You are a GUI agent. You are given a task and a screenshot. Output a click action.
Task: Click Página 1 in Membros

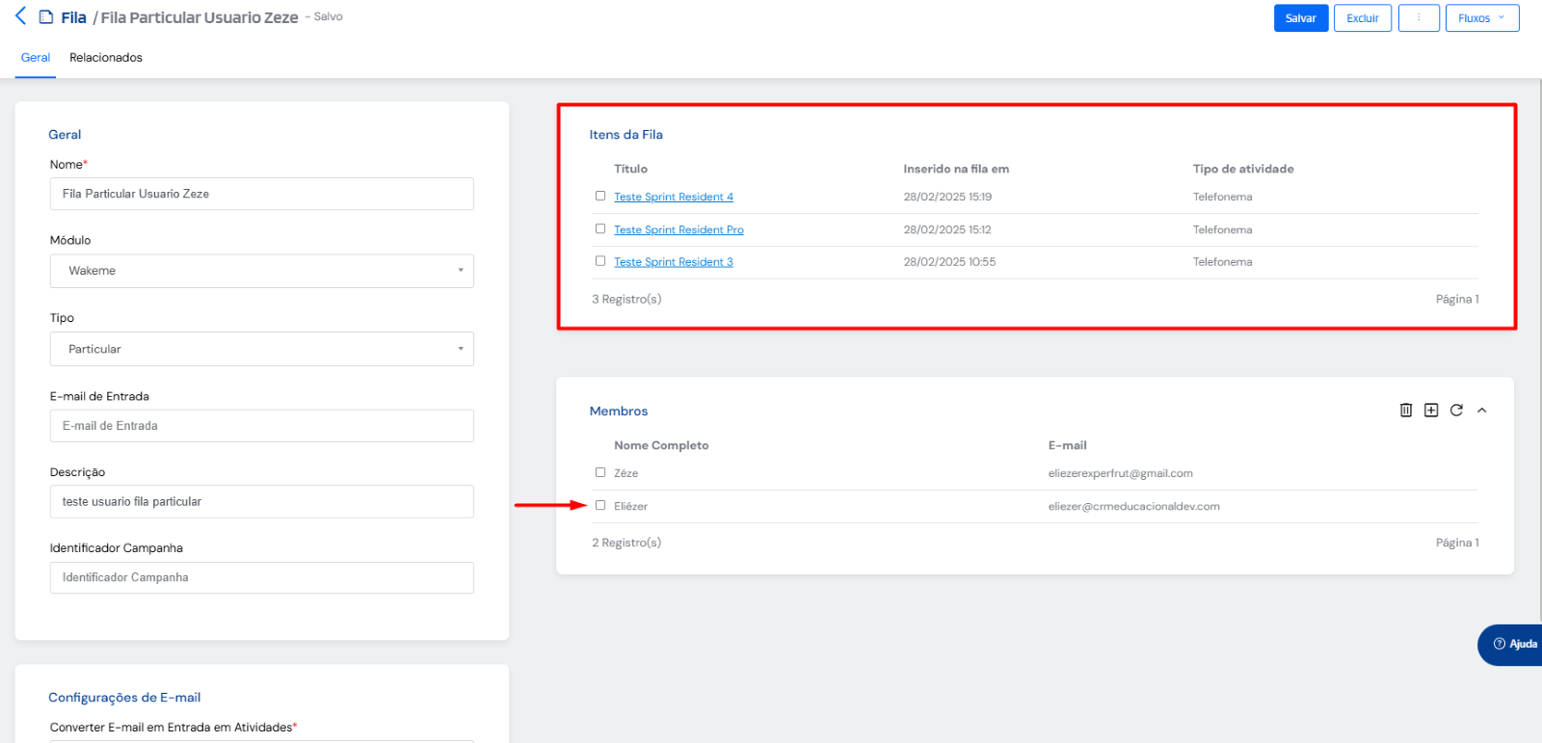tap(1457, 543)
